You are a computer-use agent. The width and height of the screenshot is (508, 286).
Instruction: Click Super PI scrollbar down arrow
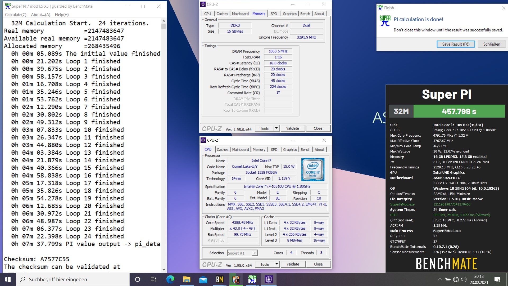click(164, 269)
